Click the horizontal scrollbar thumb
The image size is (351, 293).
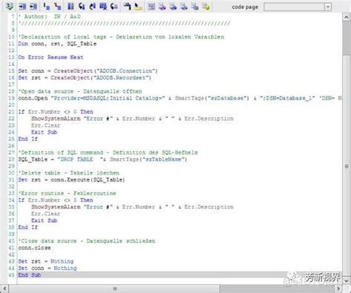pyautogui.click(x=114, y=289)
